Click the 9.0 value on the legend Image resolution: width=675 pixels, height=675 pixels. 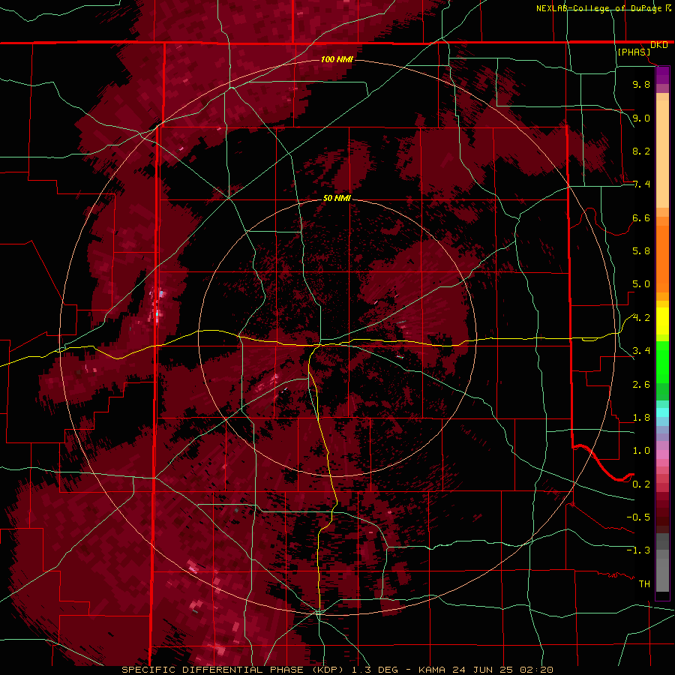[641, 118]
